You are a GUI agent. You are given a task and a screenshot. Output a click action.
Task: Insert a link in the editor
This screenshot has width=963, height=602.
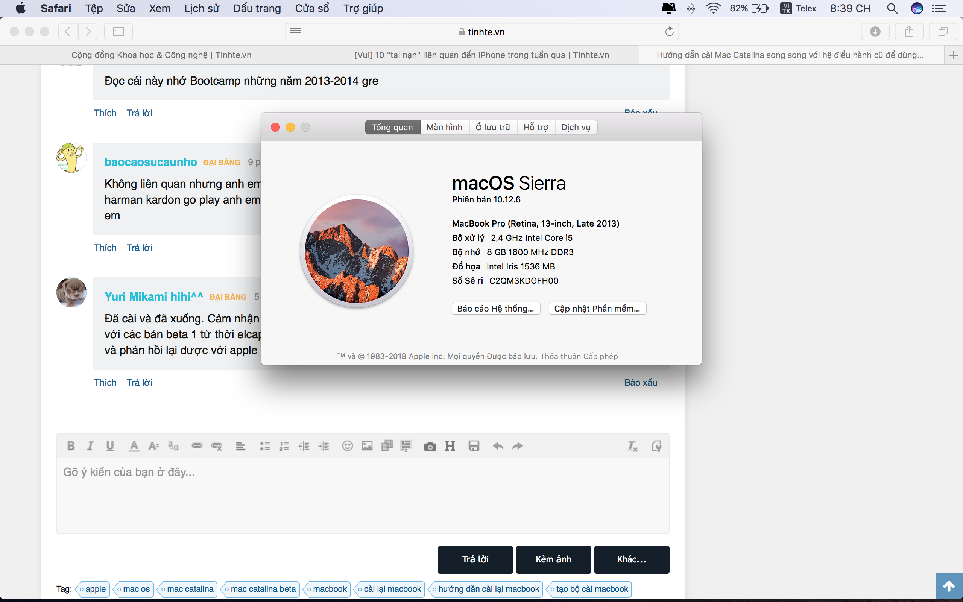point(197,446)
